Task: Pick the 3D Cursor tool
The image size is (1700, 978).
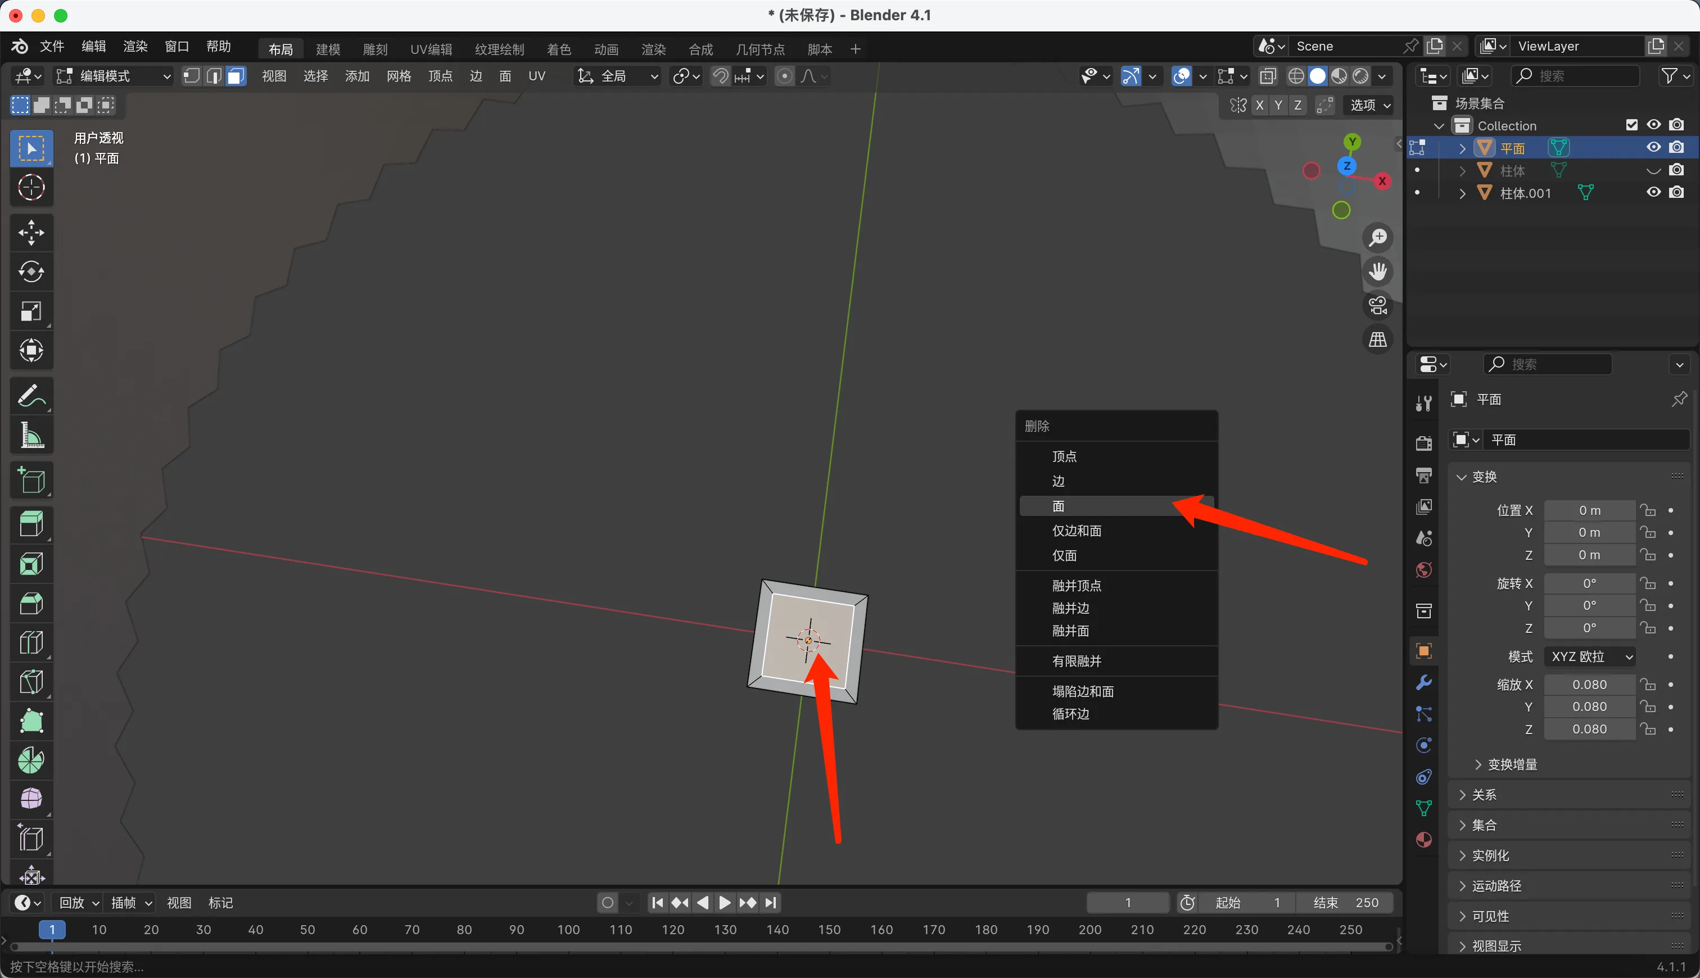Action: click(x=31, y=187)
